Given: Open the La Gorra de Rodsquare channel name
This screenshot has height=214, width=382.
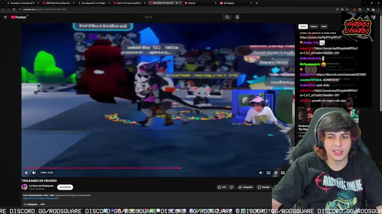Looking at the screenshot, I should coord(41,186).
